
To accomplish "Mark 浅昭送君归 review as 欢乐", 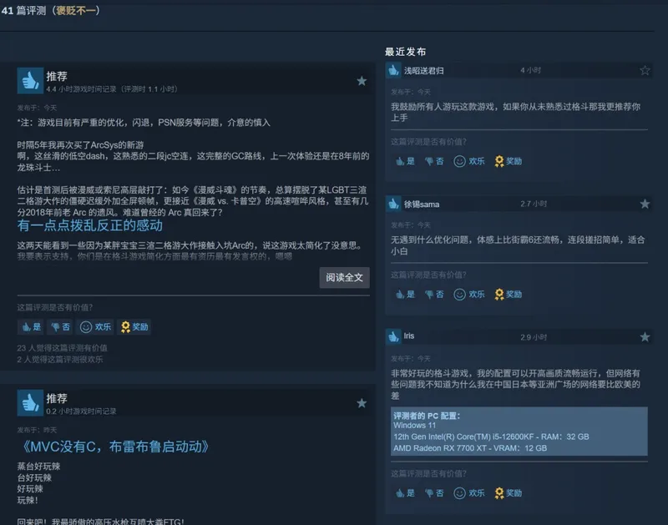I will point(469,161).
